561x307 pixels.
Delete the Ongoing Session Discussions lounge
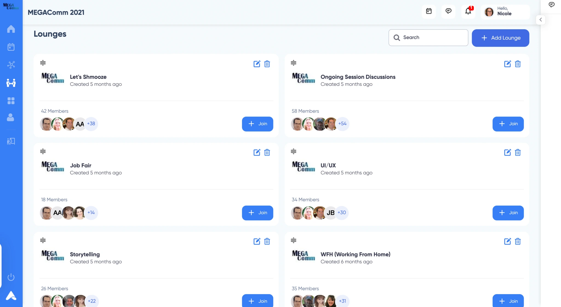pos(518,64)
